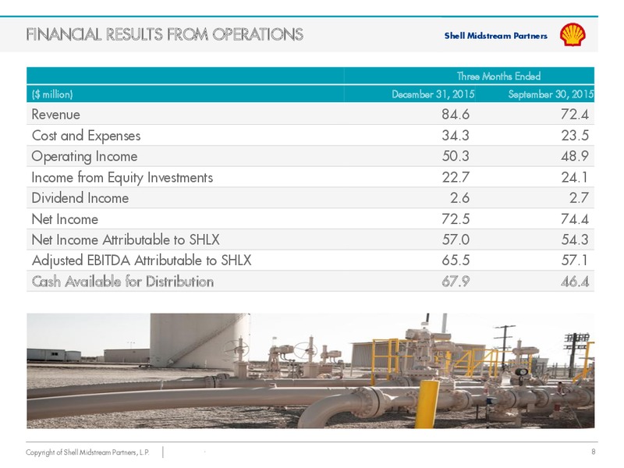Select 'Net Income Attributable to SHLX' label

pos(126,239)
